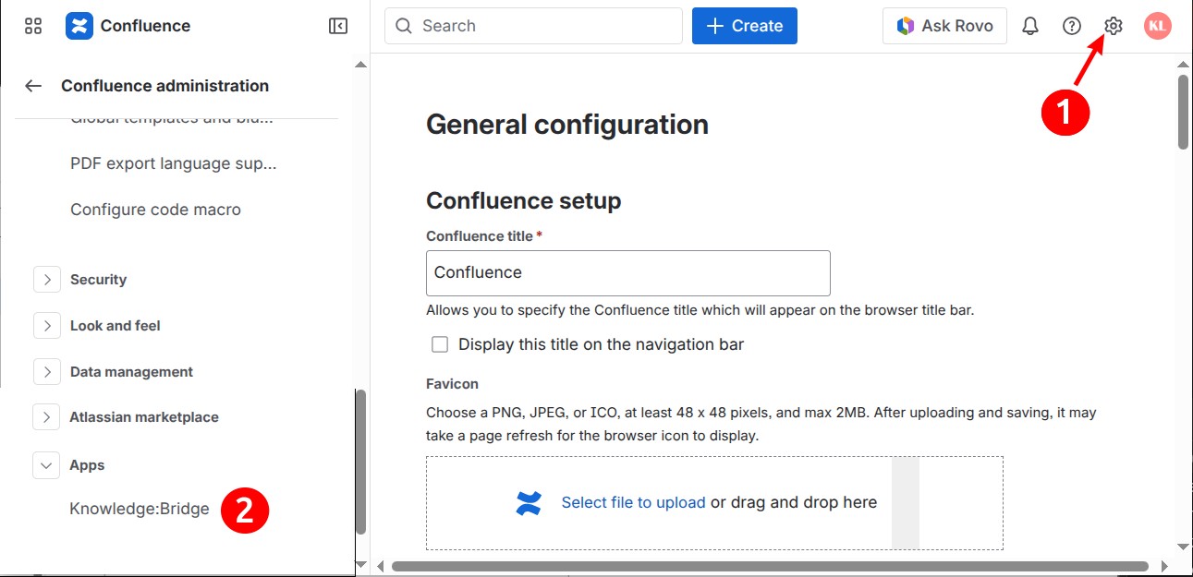
Task: Click the favicon upload drop zone
Action: (x=714, y=503)
